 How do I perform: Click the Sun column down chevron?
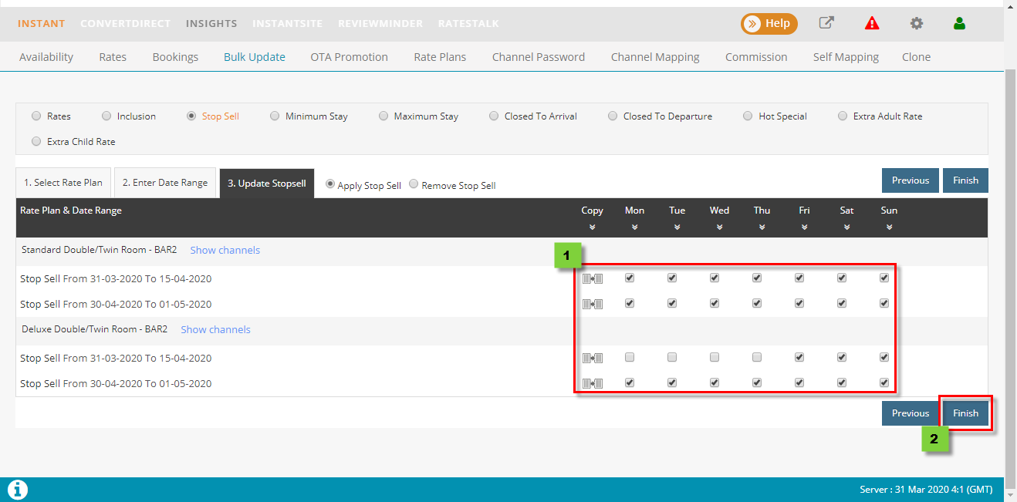(x=889, y=227)
